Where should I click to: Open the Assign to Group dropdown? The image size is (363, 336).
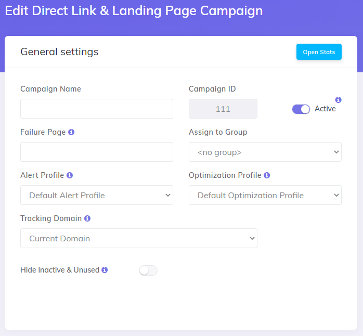click(265, 152)
